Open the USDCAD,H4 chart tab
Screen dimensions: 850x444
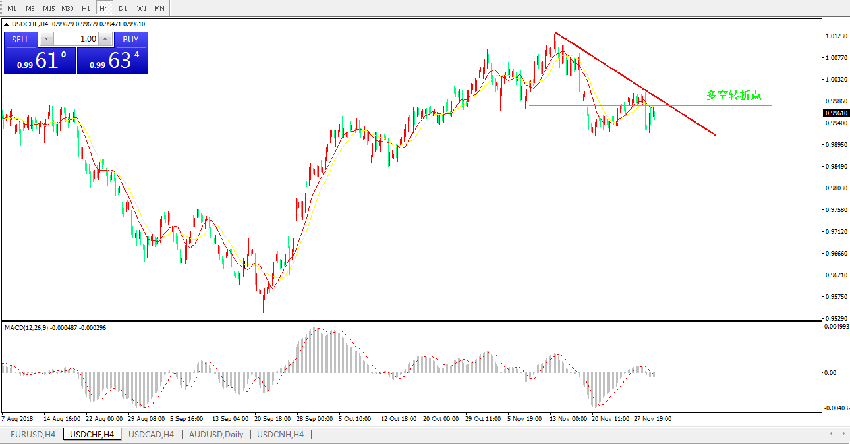click(151, 434)
